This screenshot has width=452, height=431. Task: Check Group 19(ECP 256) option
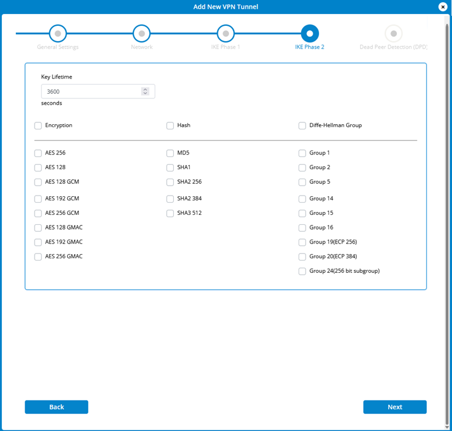[302, 242]
